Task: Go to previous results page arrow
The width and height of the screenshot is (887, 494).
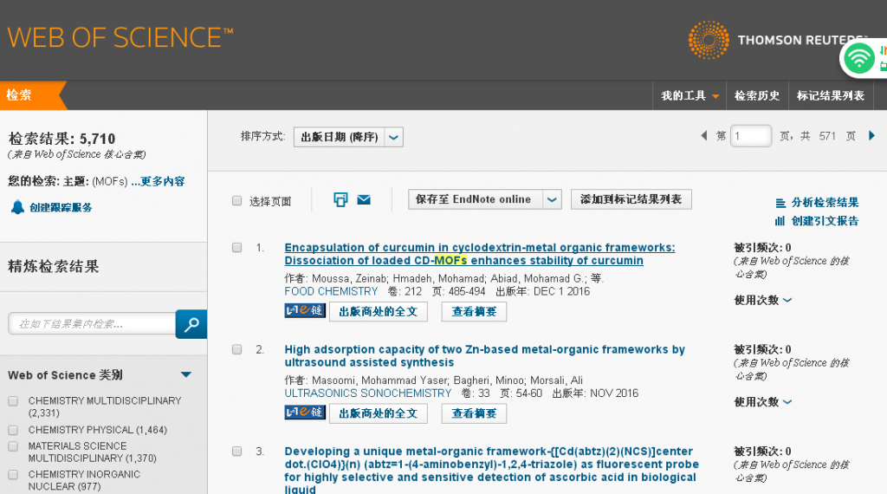Action: click(703, 136)
